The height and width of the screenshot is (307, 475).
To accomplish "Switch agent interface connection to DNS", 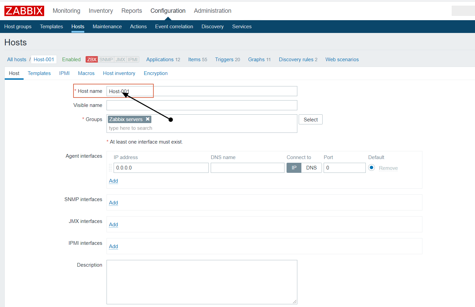I will [311, 167].
